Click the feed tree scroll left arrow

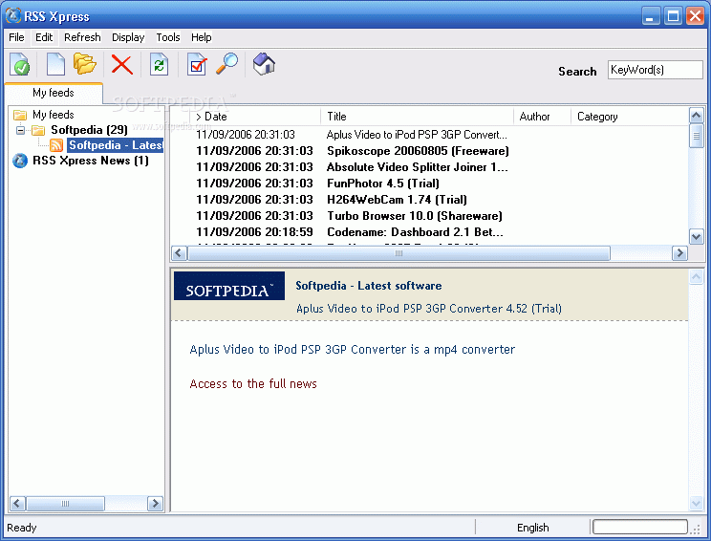click(18, 504)
